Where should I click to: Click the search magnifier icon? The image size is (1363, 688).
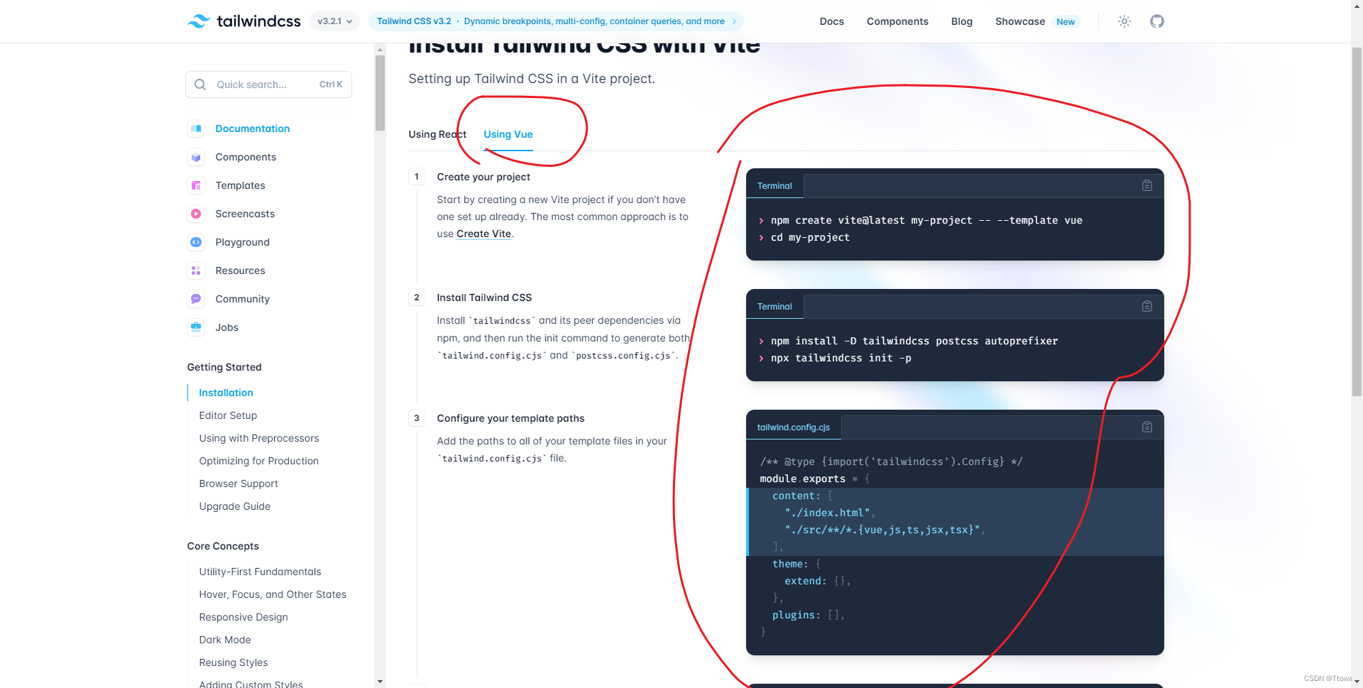pos(200,84)
